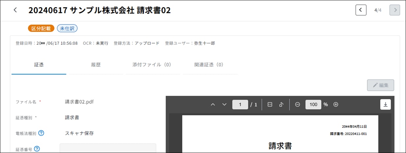Click the record counter 4/4

pos(378,10)
